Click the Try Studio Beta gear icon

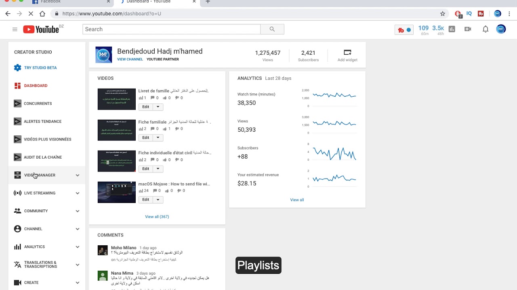click(x=17, y=68)
